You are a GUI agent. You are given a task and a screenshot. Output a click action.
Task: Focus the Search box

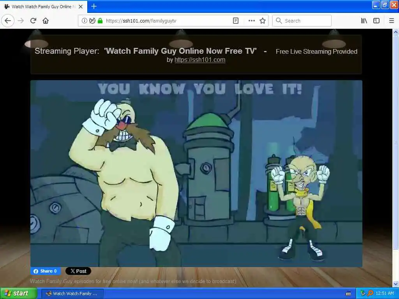pos(302,21)
